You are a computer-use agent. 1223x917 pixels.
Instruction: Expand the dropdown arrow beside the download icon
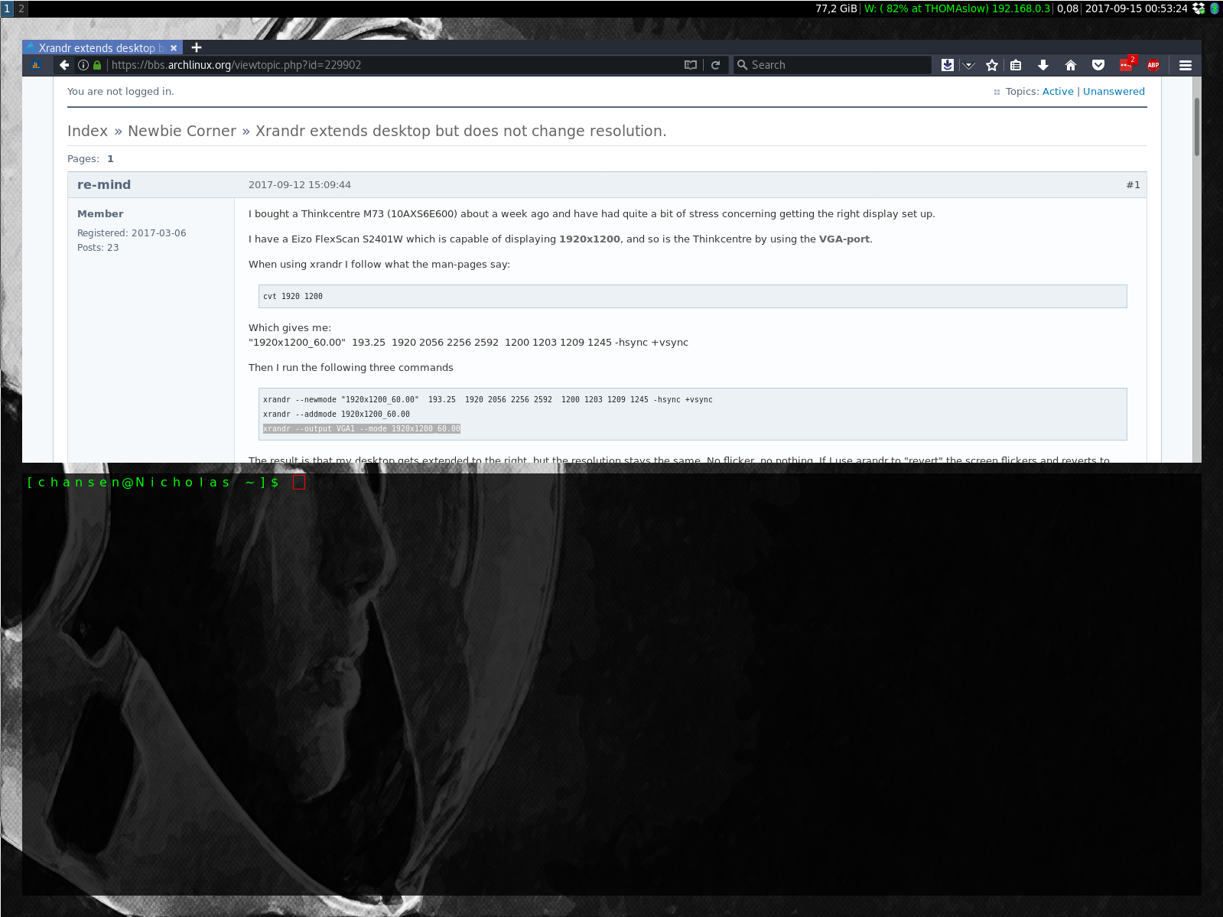point(968,65)
